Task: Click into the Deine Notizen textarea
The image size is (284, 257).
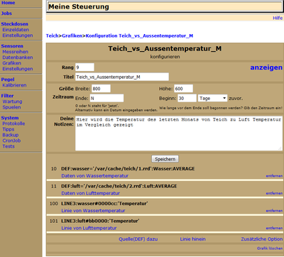Action: (179, 133)
